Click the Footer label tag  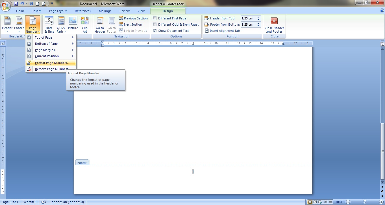82,162
